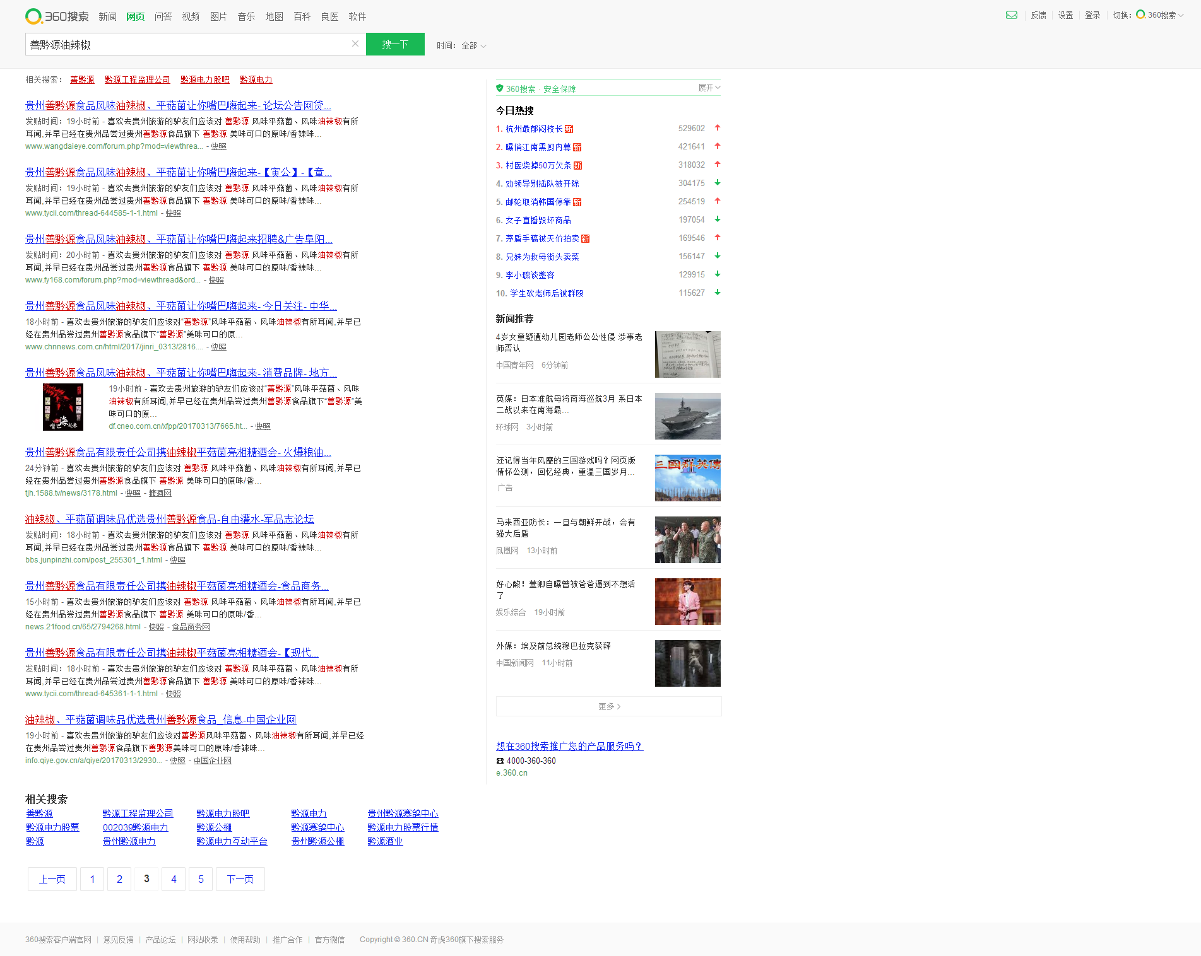Click the 搜一下 search button
The height and width of the screenshot is (956, 1201).
click(395, 44)
